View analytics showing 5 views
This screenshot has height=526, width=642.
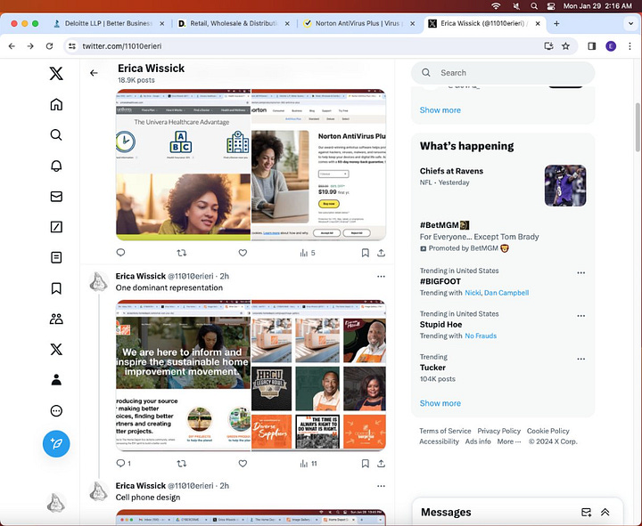tap(308, 253)
